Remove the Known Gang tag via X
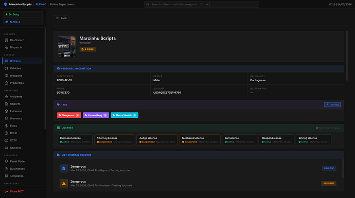The height and width of the screenshot is (198, 355). pos(105,115)
